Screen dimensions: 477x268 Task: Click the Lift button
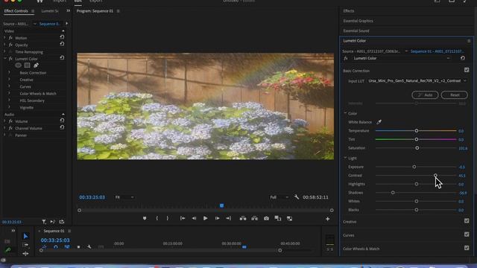[243, 218]
